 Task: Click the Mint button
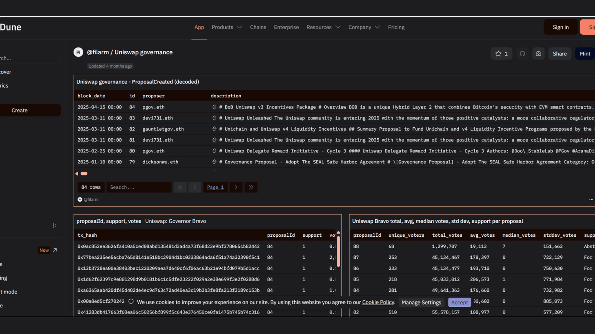(585, 54)
